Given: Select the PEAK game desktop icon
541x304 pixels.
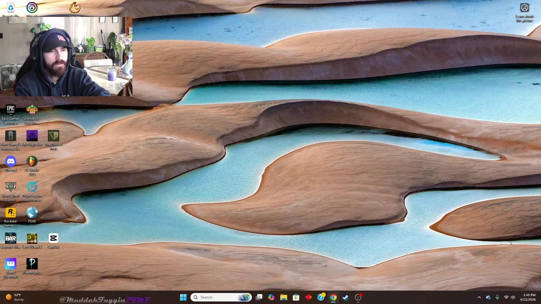Looking at the screenshot, I should pyautogui.click(x=32, y=215).
